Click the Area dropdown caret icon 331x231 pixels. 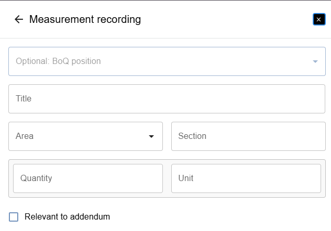(151, 136)
